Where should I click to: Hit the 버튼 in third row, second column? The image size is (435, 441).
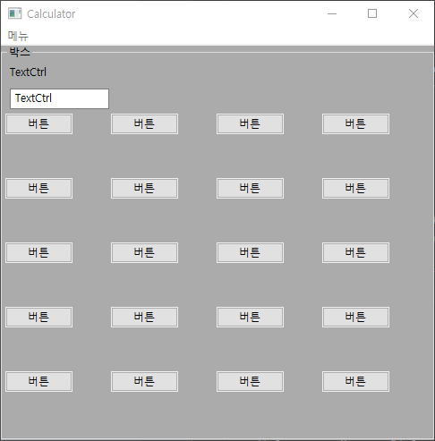(144, 252)
